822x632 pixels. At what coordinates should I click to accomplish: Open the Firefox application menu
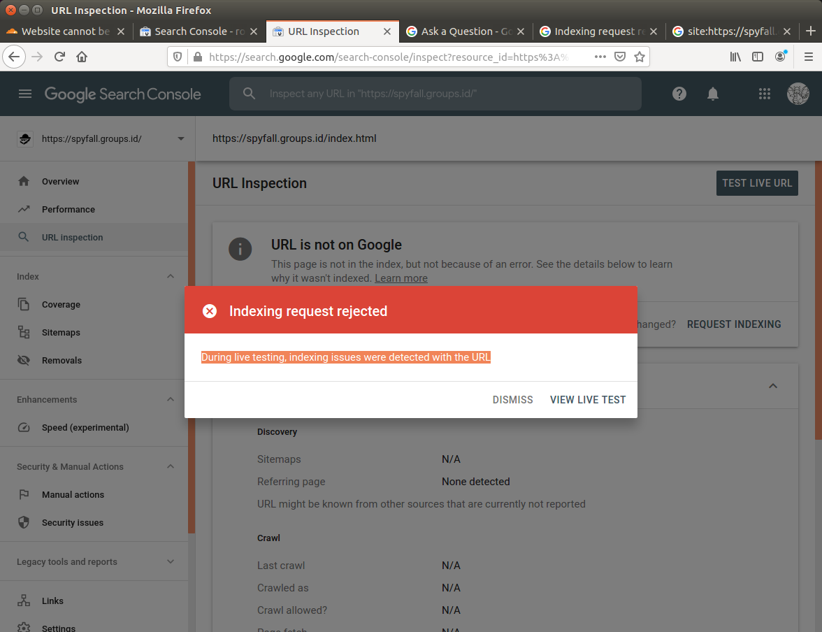point(808,57)
